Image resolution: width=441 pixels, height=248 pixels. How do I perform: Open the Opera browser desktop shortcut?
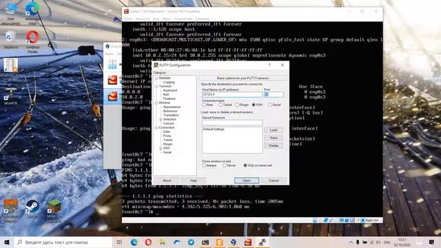(x=32, y=41)
